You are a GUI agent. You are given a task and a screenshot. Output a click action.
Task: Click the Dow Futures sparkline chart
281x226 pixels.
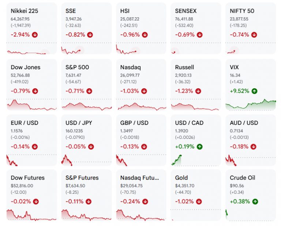click(31, 215)
